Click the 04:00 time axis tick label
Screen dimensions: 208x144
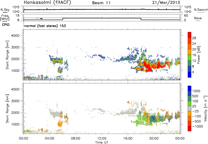50,139
